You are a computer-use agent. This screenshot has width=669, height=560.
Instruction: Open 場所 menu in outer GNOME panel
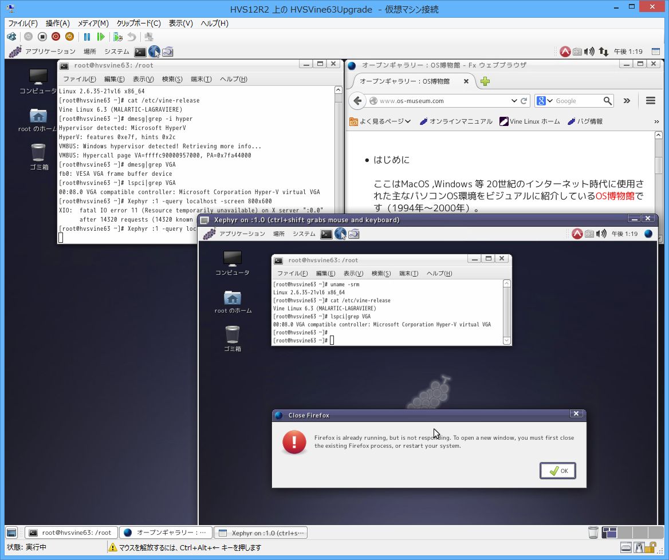tap(89, 52)
